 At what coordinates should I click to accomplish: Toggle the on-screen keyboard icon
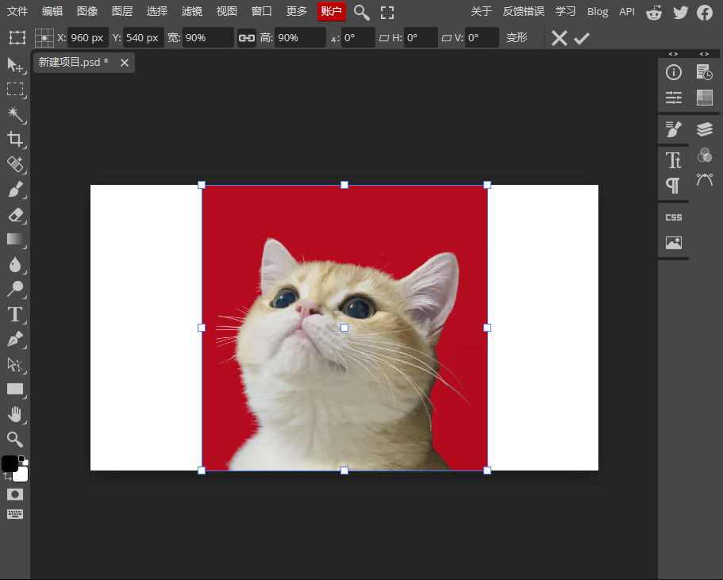click(15, 514)
